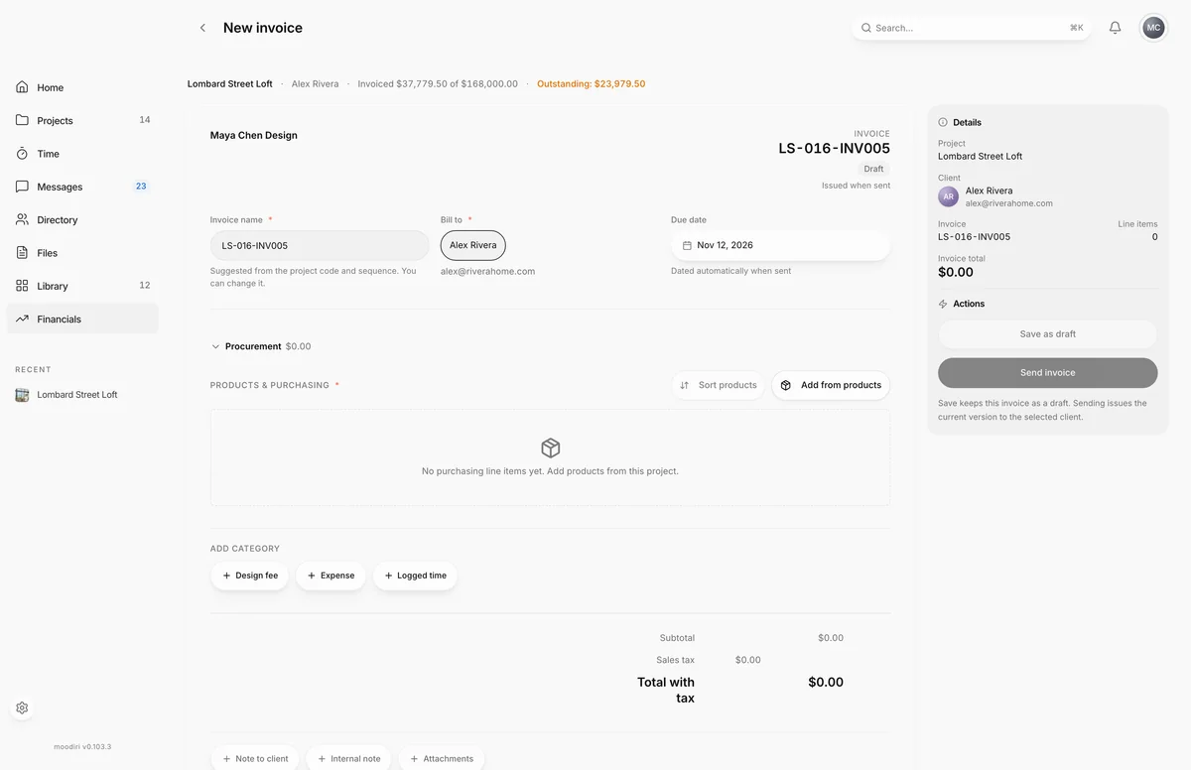The image size is (1191, 770).
Task: Click the calendar icon in Due date
Action: (x=687, y=245)
